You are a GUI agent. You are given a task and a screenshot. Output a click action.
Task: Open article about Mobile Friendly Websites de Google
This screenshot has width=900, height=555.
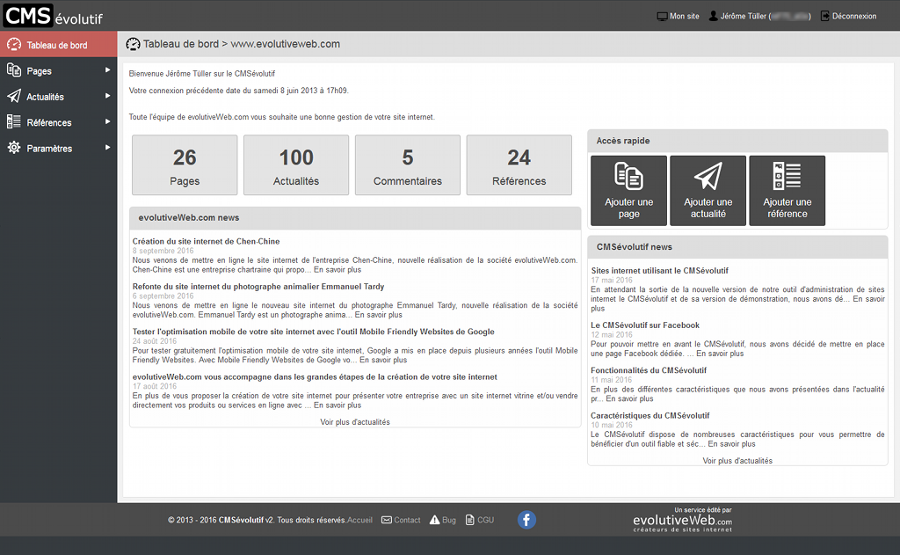point(314,332)
